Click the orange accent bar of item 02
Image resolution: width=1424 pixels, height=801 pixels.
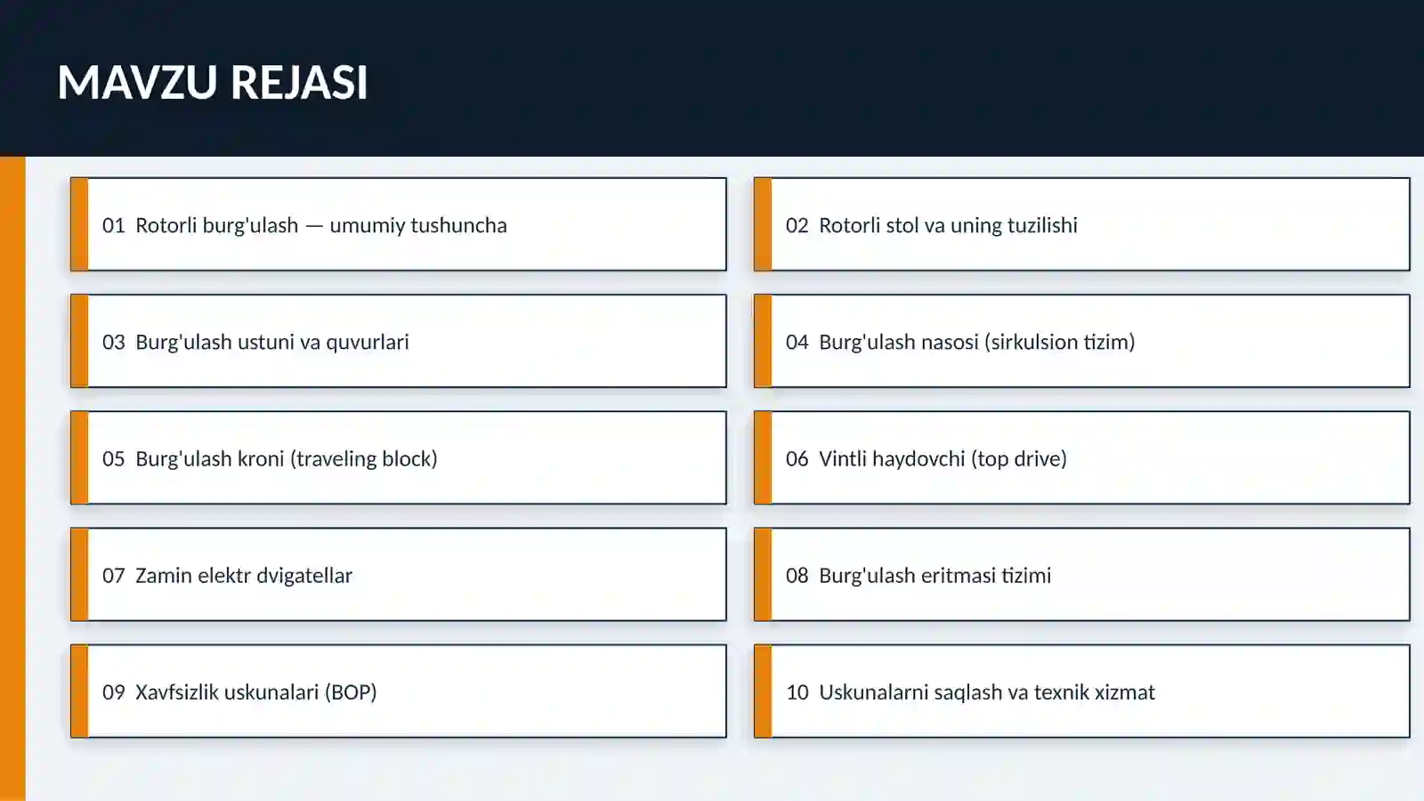763,224
